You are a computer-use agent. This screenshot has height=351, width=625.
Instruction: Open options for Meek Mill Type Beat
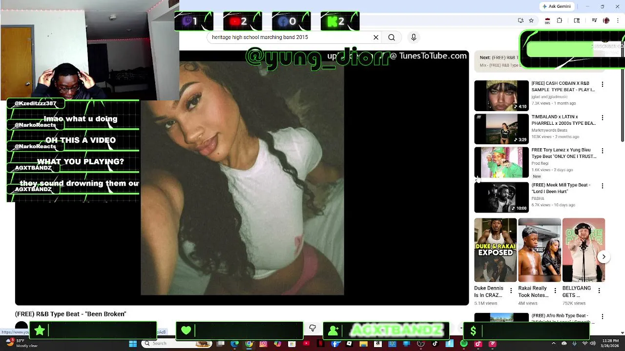tap(603, 186)
